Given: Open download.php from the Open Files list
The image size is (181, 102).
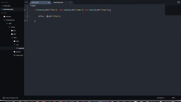Looking at the screenshot, I should click(8, 9).
